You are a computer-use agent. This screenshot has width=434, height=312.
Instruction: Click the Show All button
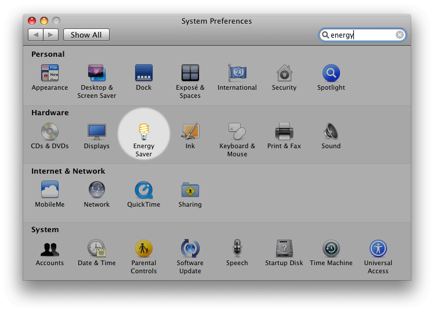pos(86,35)
